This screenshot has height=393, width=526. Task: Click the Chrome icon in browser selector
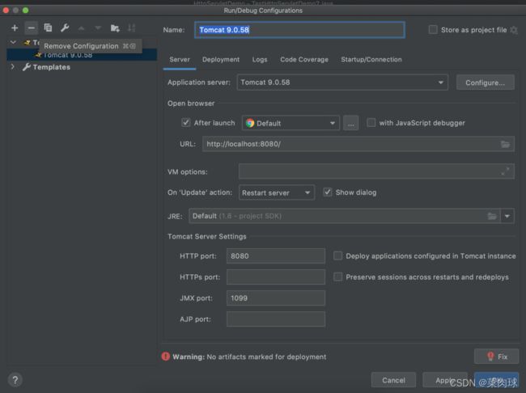tap(250, 123)
